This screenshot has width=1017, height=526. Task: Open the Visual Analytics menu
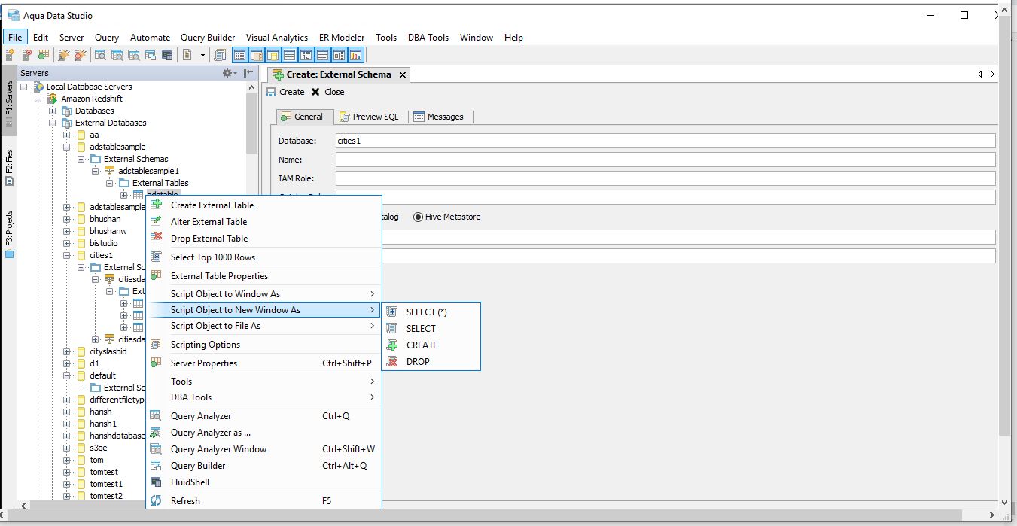coord(276,37)
